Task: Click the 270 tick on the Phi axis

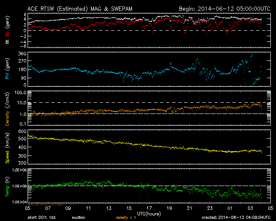Action: [22, 61]
